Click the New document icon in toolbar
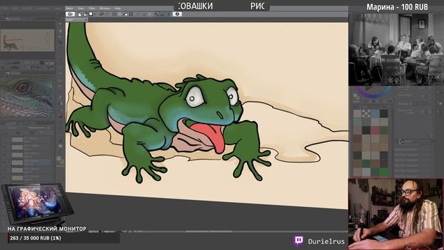This screenshot has height=250, width=444. (x=80, y=14)
